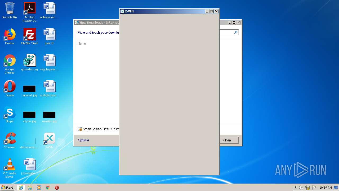
Task: Launch Acrobat Reader DC shortcut
Action: (29, 12)
